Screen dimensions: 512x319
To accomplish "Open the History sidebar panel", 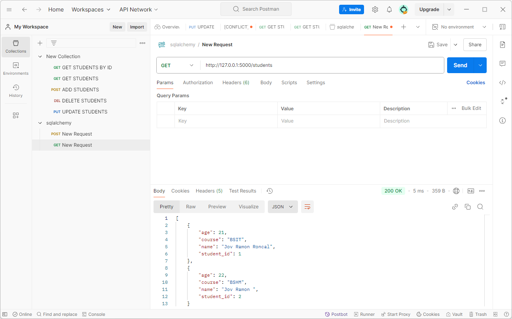I will coord(16,91).
